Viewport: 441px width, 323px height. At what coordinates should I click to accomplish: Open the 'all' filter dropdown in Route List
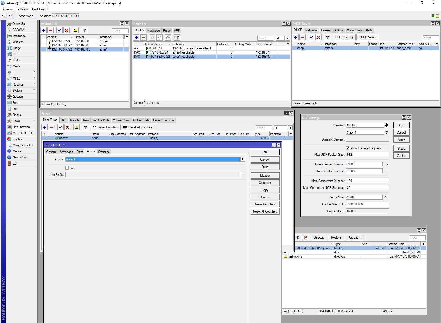[x=287, y=38]
